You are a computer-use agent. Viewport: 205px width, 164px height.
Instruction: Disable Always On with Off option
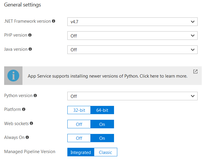point(79,138)
